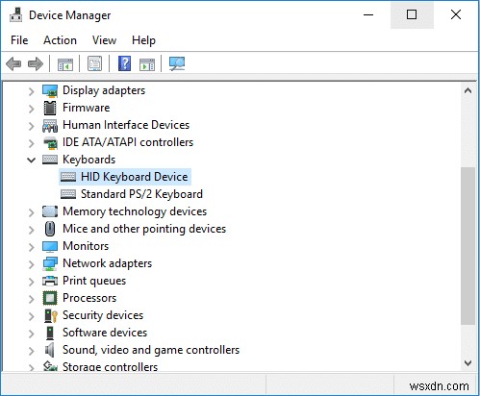This screenshot has width=480, height=396.
Task: Expand Mice and other pointing devices
Action: click(x=31, y=230)
